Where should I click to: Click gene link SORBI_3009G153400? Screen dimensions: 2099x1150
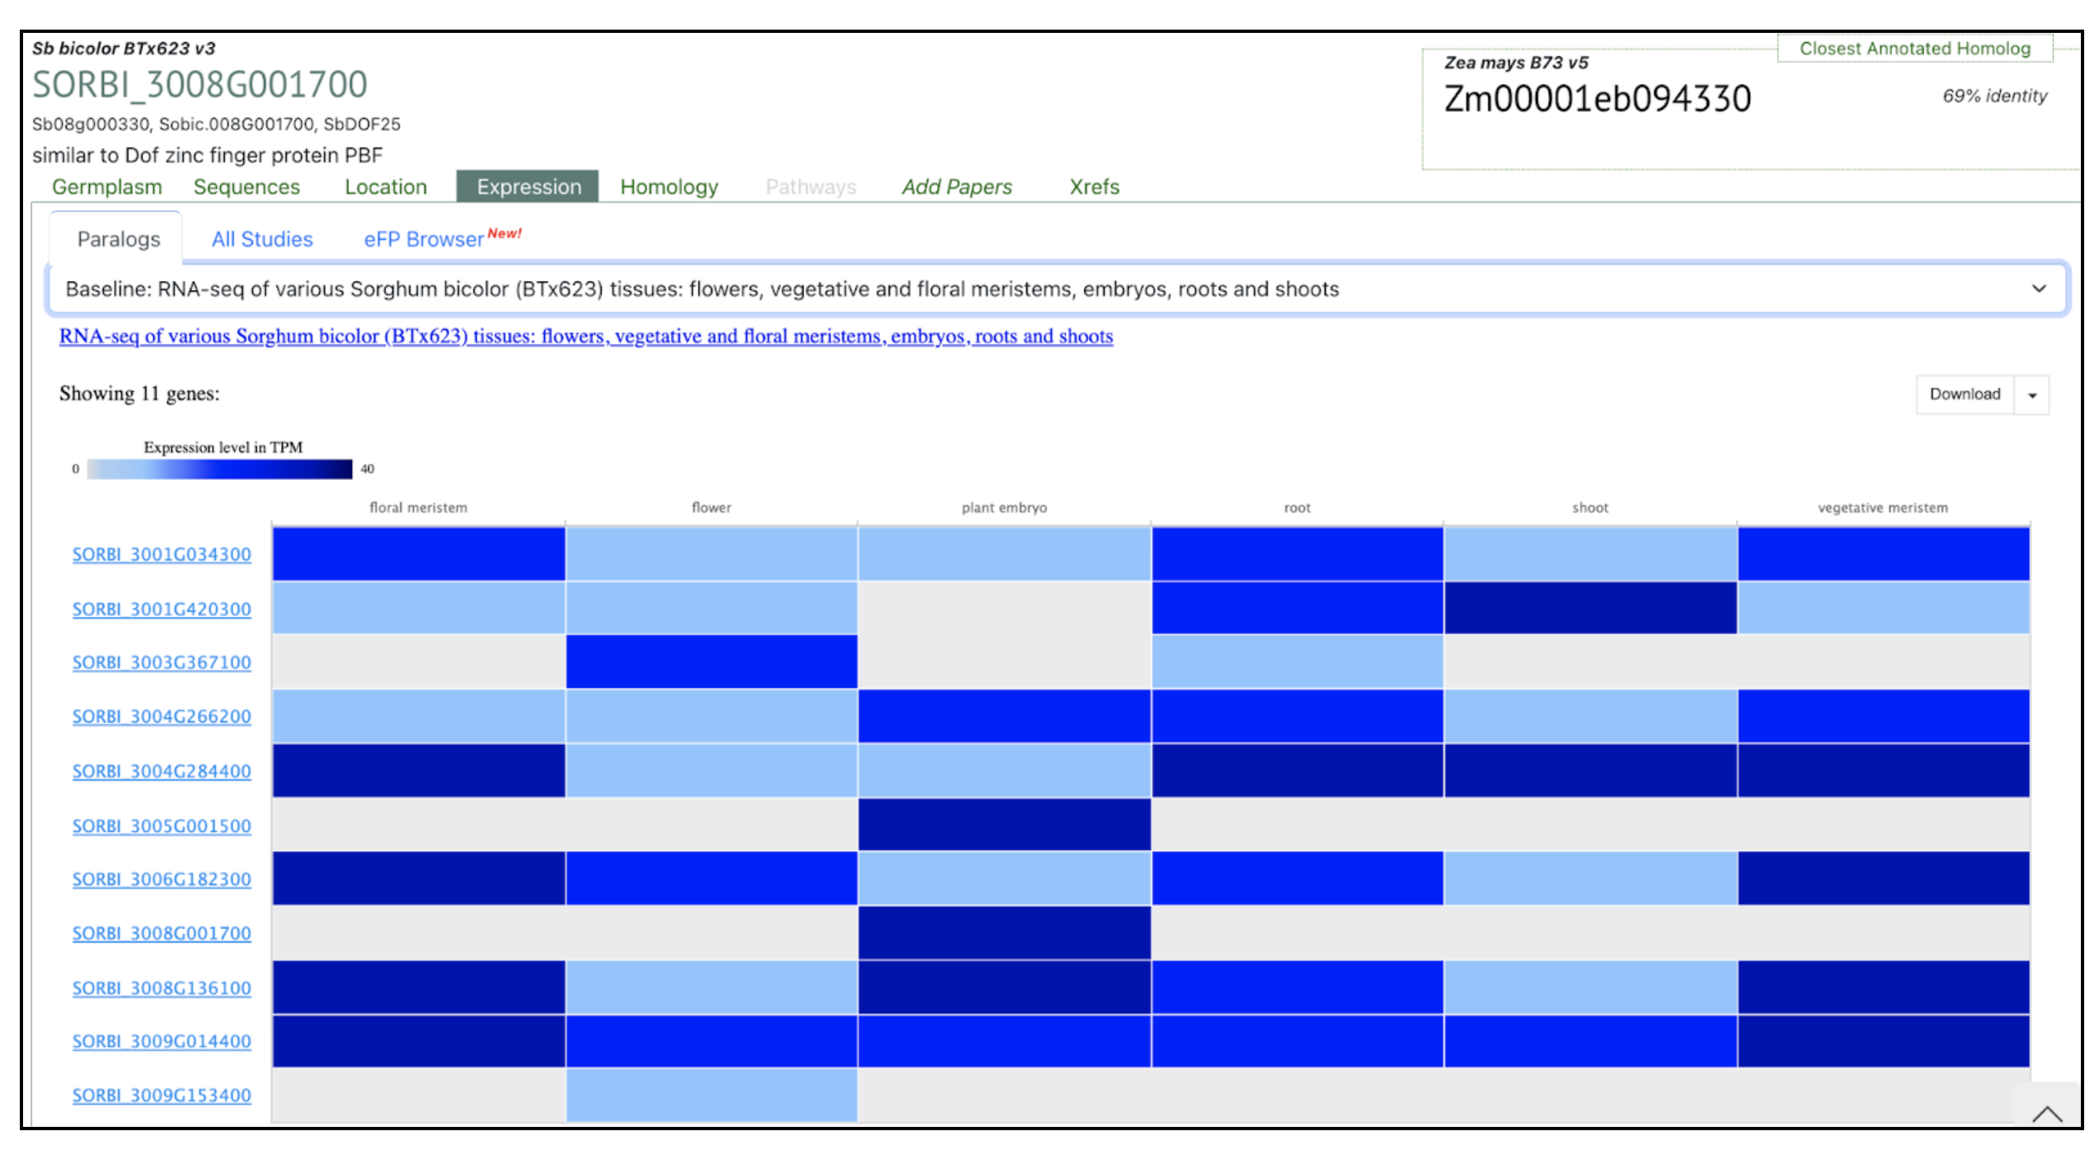point(162,1096)
